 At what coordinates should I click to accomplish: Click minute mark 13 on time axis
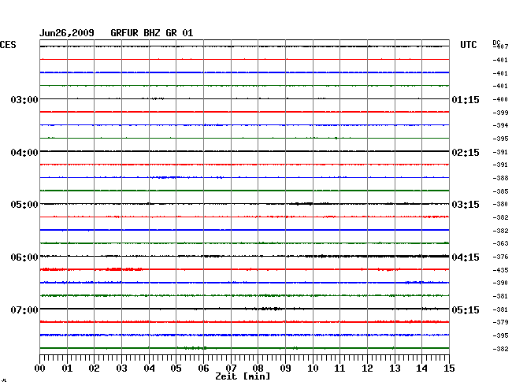click(x=395, y=369)
